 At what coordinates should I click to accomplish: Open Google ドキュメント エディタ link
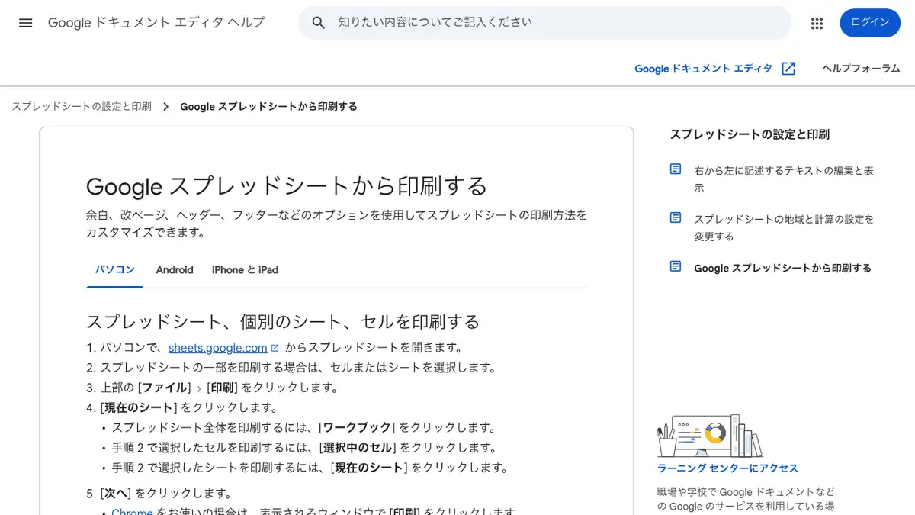[703, 69]
